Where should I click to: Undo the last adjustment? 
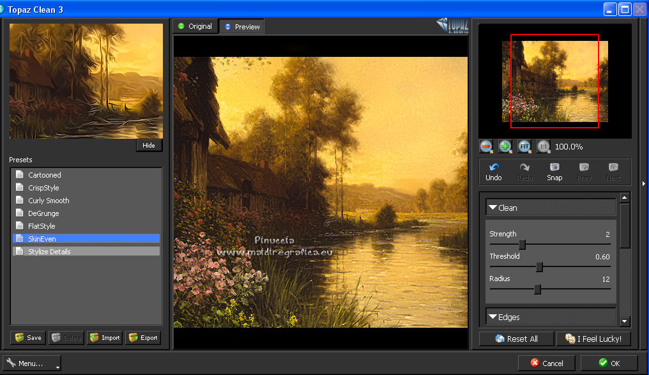coord(493,172)
